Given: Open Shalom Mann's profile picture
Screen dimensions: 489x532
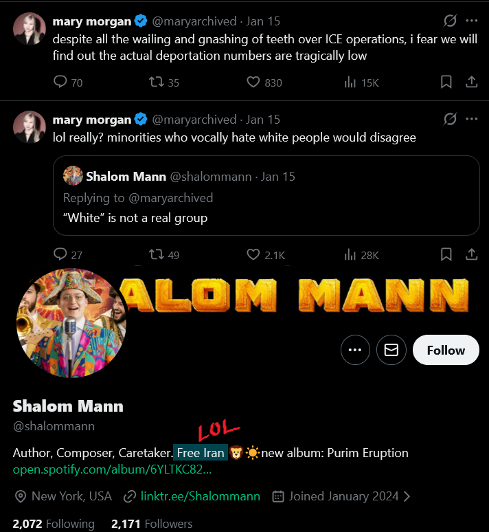Looking at the screenshot, I should (71, 322).
